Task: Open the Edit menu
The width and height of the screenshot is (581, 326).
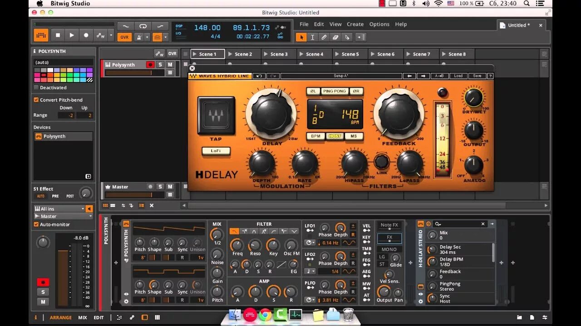Action: (319, 24)
